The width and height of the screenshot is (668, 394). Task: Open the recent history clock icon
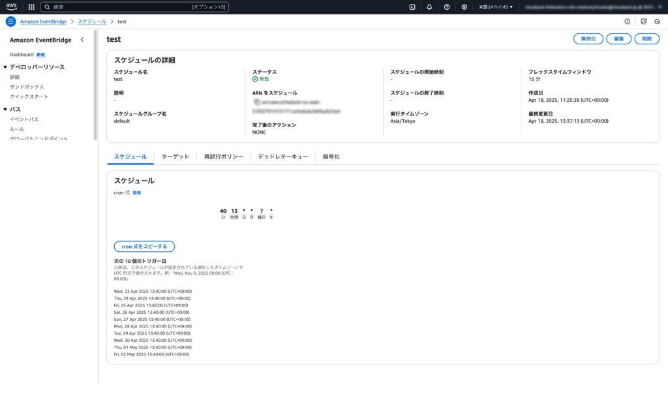pyautogui.click(x=657, y=22)
